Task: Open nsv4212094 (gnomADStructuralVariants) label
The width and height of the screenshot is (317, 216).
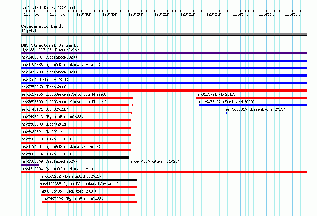Action: click(x=61, y=169)
